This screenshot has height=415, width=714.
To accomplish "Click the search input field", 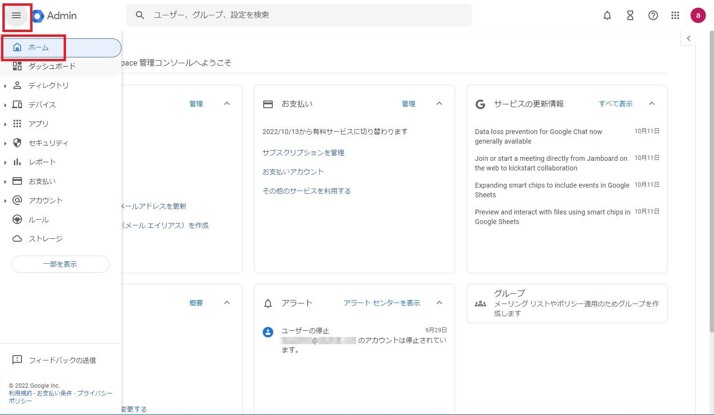I will (x=299, y=15).
